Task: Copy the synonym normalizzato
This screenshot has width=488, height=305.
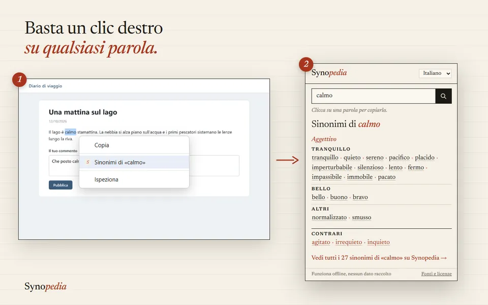Action: click(329, 217)
